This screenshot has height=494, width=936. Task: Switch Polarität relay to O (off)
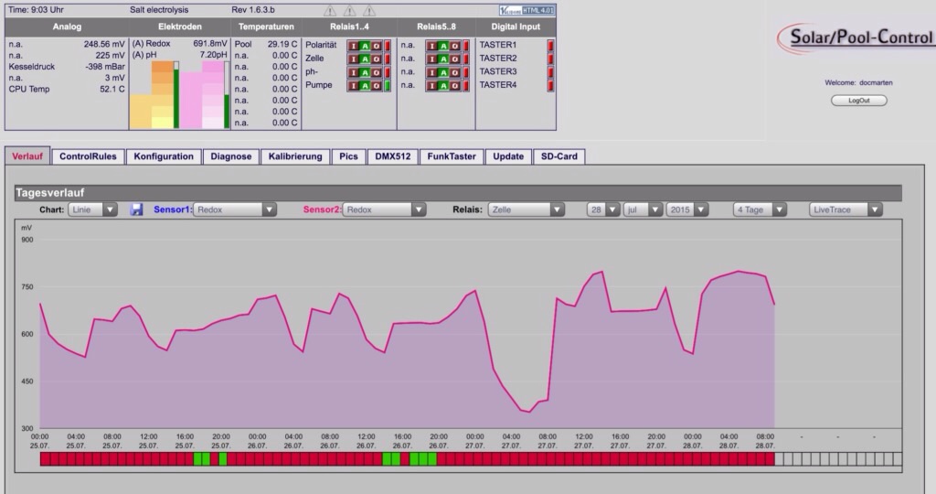[x=376, y=46]
